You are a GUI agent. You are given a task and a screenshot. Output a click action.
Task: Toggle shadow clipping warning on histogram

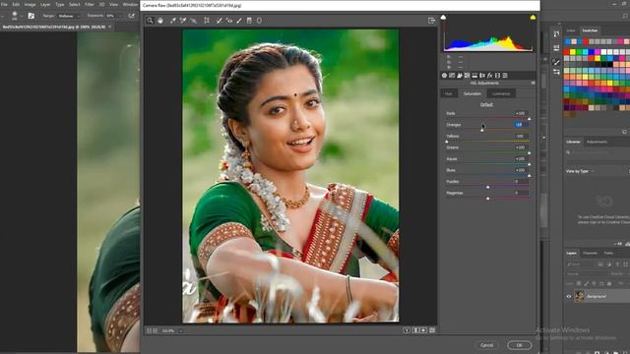tap(443, 18)
